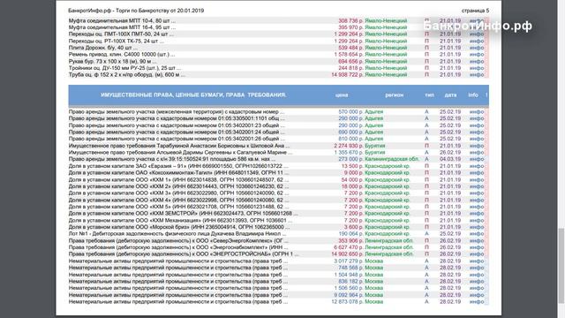565x318 pixels.
Task: Open инфо link for Труба оц. ф 152 row
Action: [477, 74]
